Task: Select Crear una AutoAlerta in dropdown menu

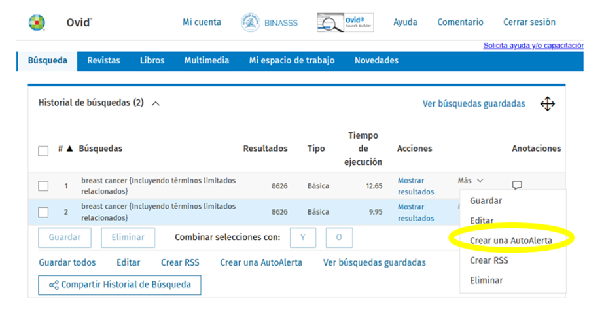Action: coord(510,241)
